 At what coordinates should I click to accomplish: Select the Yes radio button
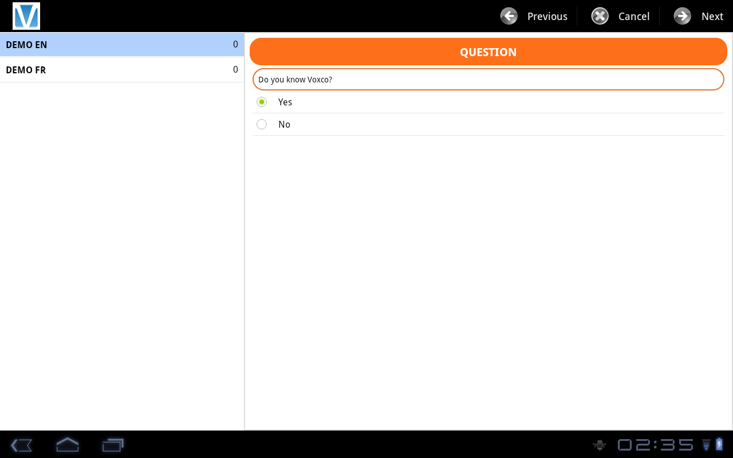coord(262,102)
